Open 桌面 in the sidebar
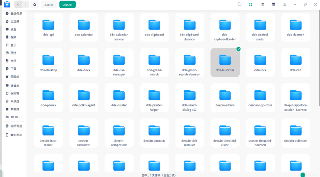The width and height of the screenshot is (320, 177). tap(14, 29)
